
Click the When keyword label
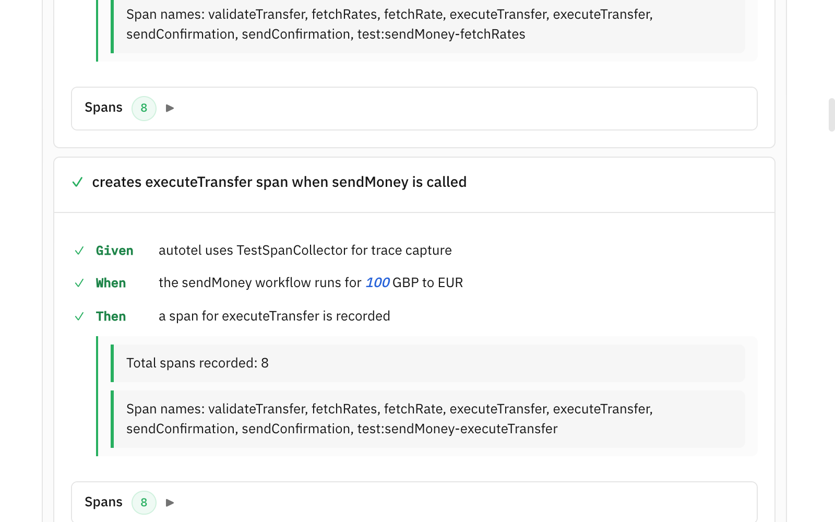(x=111, y=283)
